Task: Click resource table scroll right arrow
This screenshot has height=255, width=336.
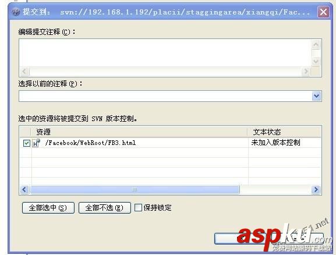Action: (316, 189)
